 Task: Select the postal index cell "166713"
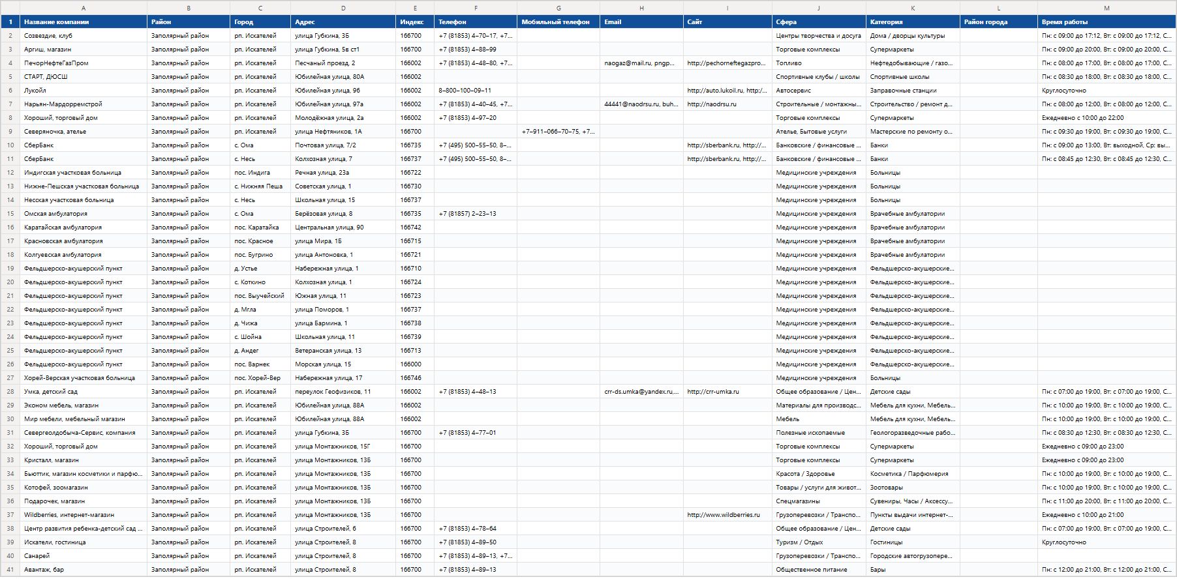coord(415,351)
